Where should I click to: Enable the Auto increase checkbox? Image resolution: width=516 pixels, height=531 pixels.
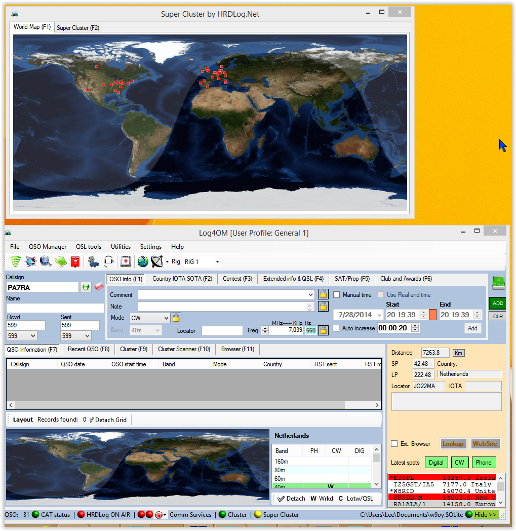(x=336, y=328)
